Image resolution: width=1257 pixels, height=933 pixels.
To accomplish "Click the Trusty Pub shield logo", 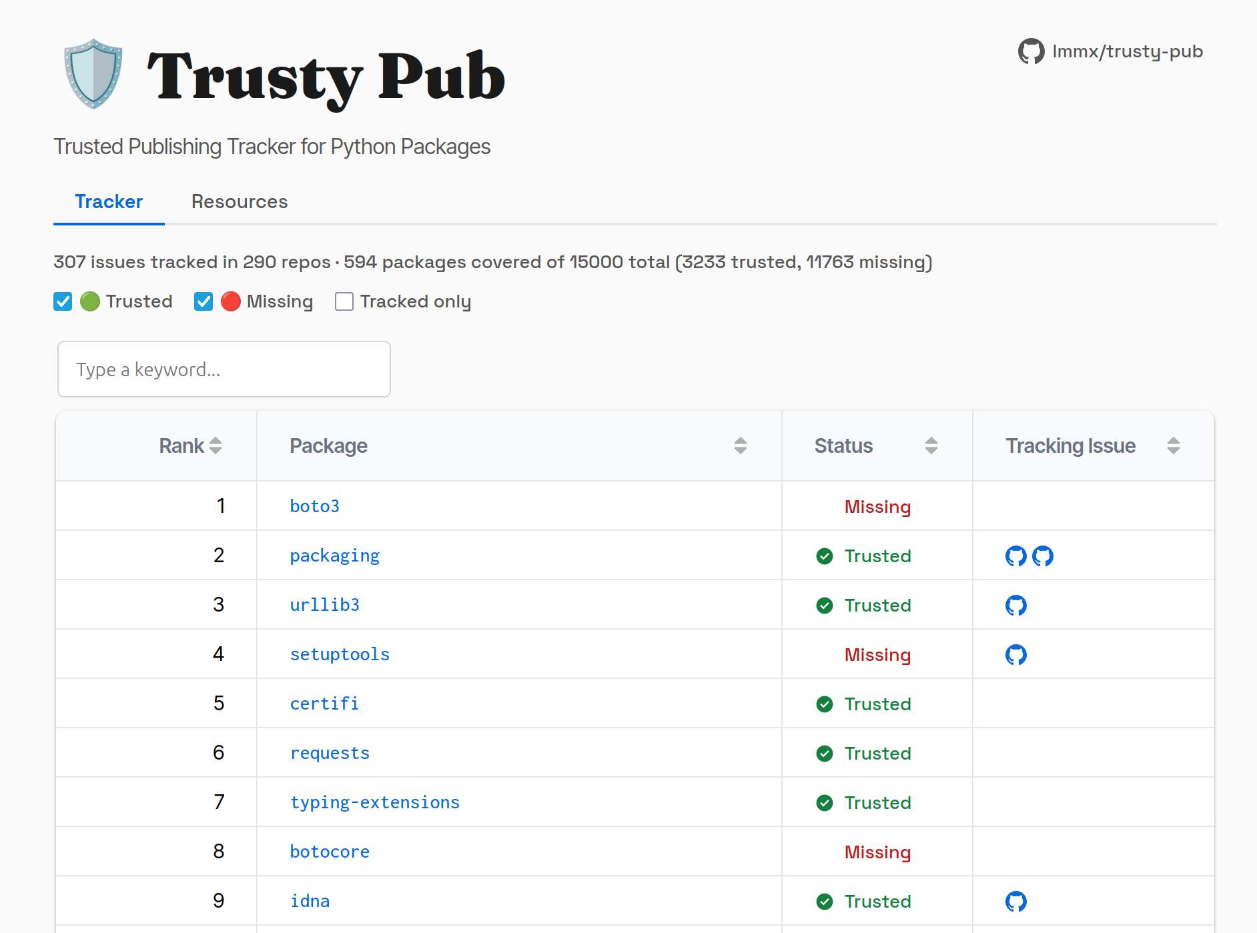I will click(93, 74).
